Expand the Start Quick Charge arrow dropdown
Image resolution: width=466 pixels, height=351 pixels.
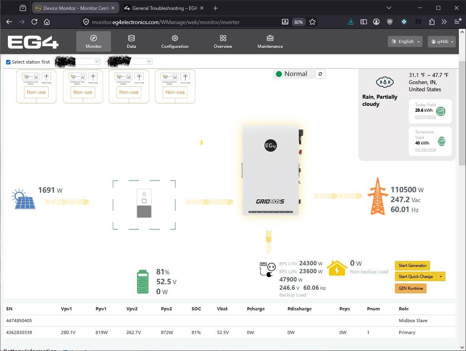pos(441,277)
